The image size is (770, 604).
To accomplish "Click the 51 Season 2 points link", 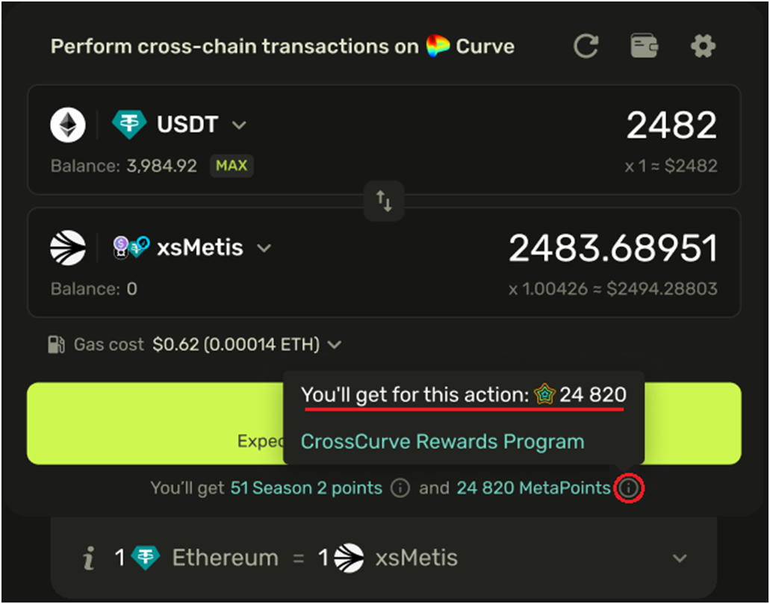I will [x=306, y=489].
